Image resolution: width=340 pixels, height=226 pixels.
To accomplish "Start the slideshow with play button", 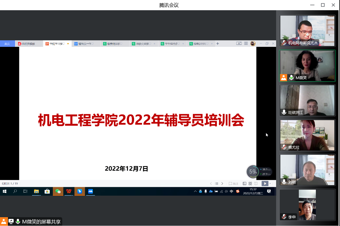I will tap(265, 184).
